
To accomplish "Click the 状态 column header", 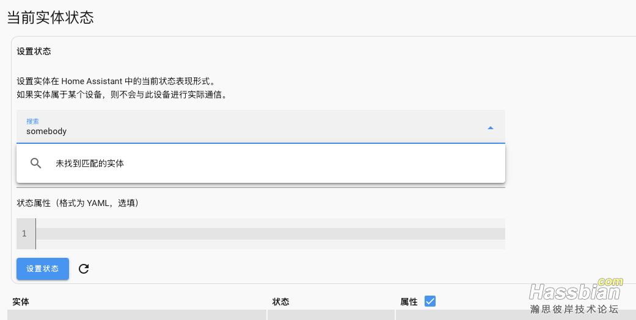I will (x=280, y=302).
